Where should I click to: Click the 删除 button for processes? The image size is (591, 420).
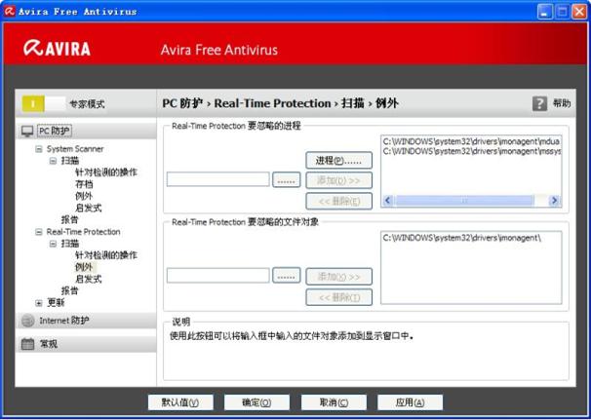point(338,201)
